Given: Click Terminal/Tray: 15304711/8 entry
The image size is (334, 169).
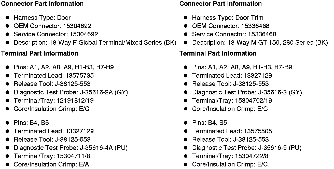Looking at the screenshot, I should (52, 156).
